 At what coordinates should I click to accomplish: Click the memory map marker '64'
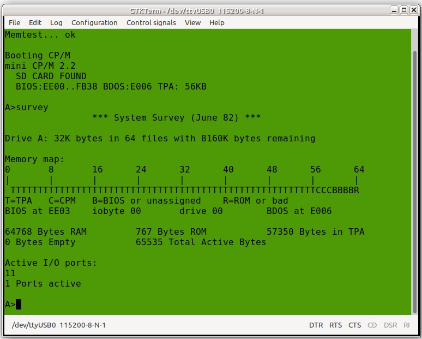(x=359, y=169)
